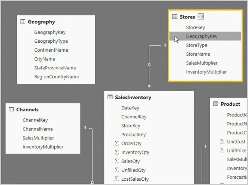This screenshot has height=185, width=248.
Task: Click the Product table icon
Action: click(x=216, y=104)
